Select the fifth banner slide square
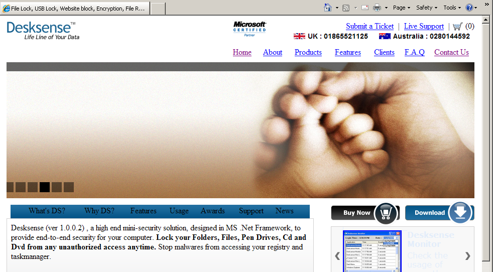493x272 pixels. point(57,187)
